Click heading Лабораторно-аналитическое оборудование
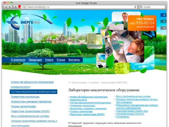This screenshot has height=127, width=169. (104, 90)
